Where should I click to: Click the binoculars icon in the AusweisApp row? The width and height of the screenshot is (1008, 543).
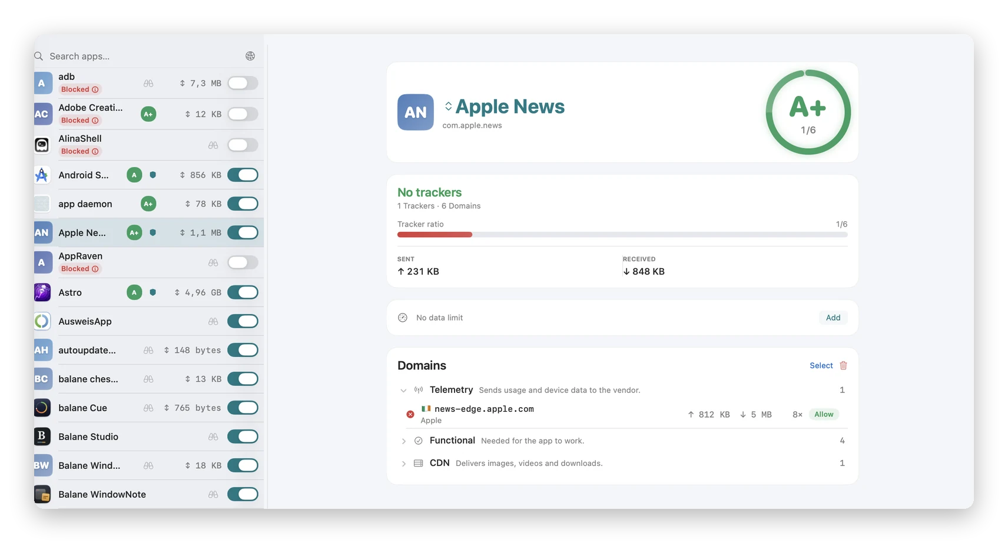[x=213, y=321]
